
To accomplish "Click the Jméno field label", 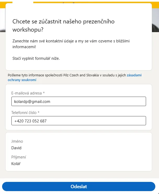I will point(17,141).
